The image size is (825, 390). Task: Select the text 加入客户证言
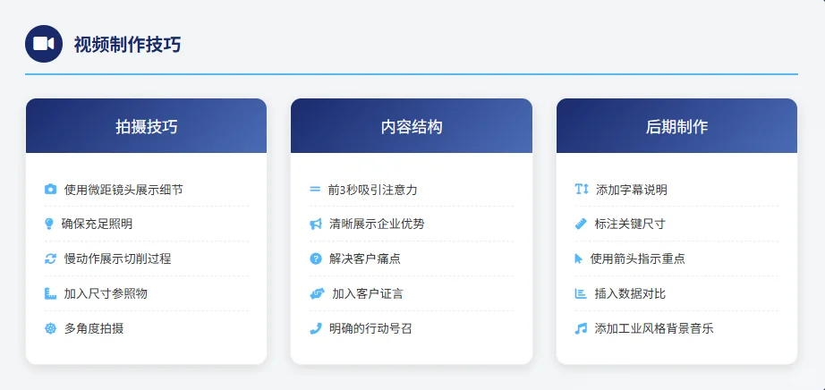click(x=368, y=293)
